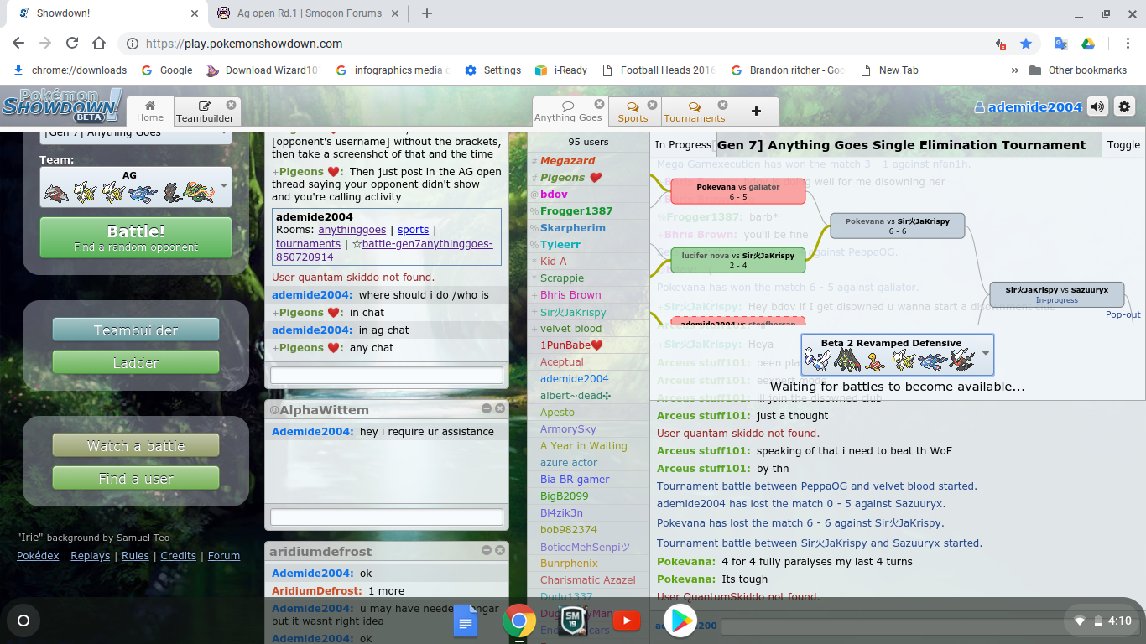Click Find a user button
This screenshot has width=1146, height=644.
tap(136, 478)
